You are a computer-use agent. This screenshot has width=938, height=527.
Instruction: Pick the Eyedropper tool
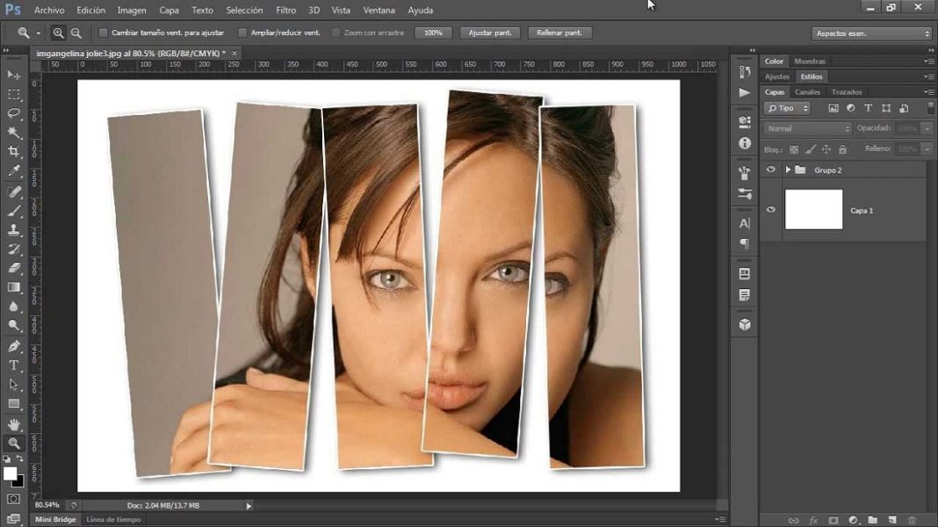tap(14, 171)
